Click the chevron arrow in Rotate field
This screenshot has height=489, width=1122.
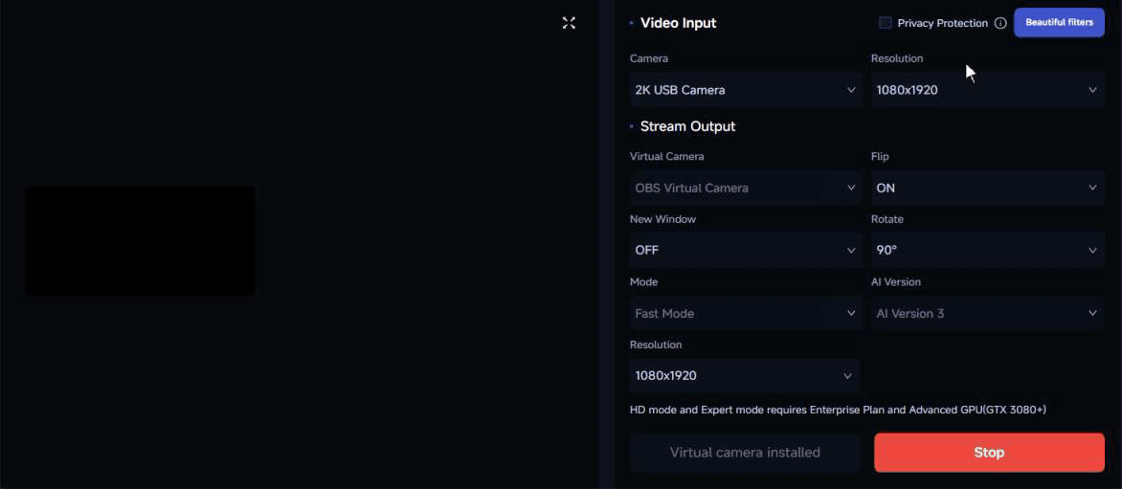(x=1092, y=251)
